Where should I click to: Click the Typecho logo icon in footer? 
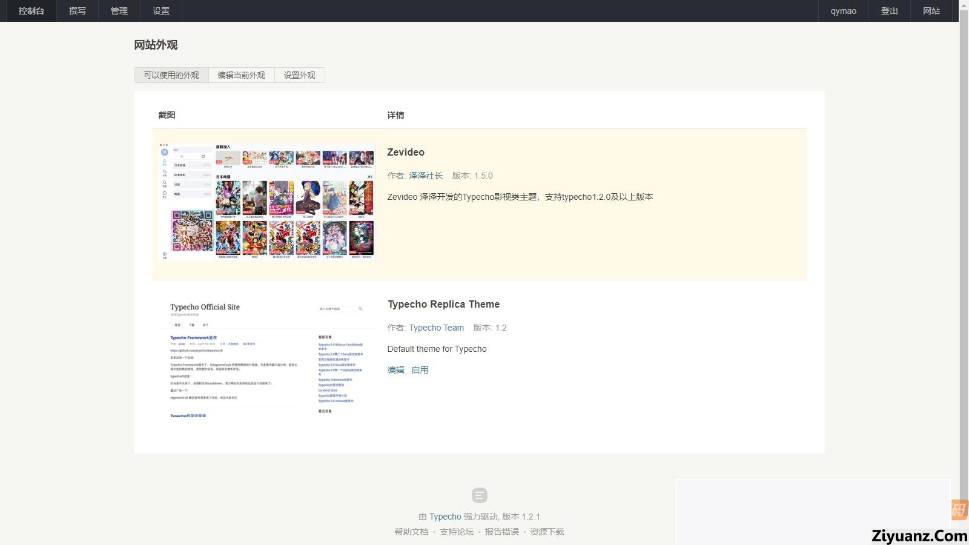[479, 495]
